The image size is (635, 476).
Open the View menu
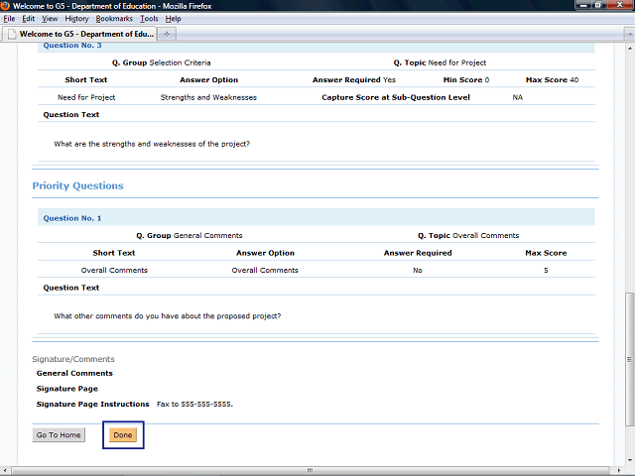click(x=50, y=19)
